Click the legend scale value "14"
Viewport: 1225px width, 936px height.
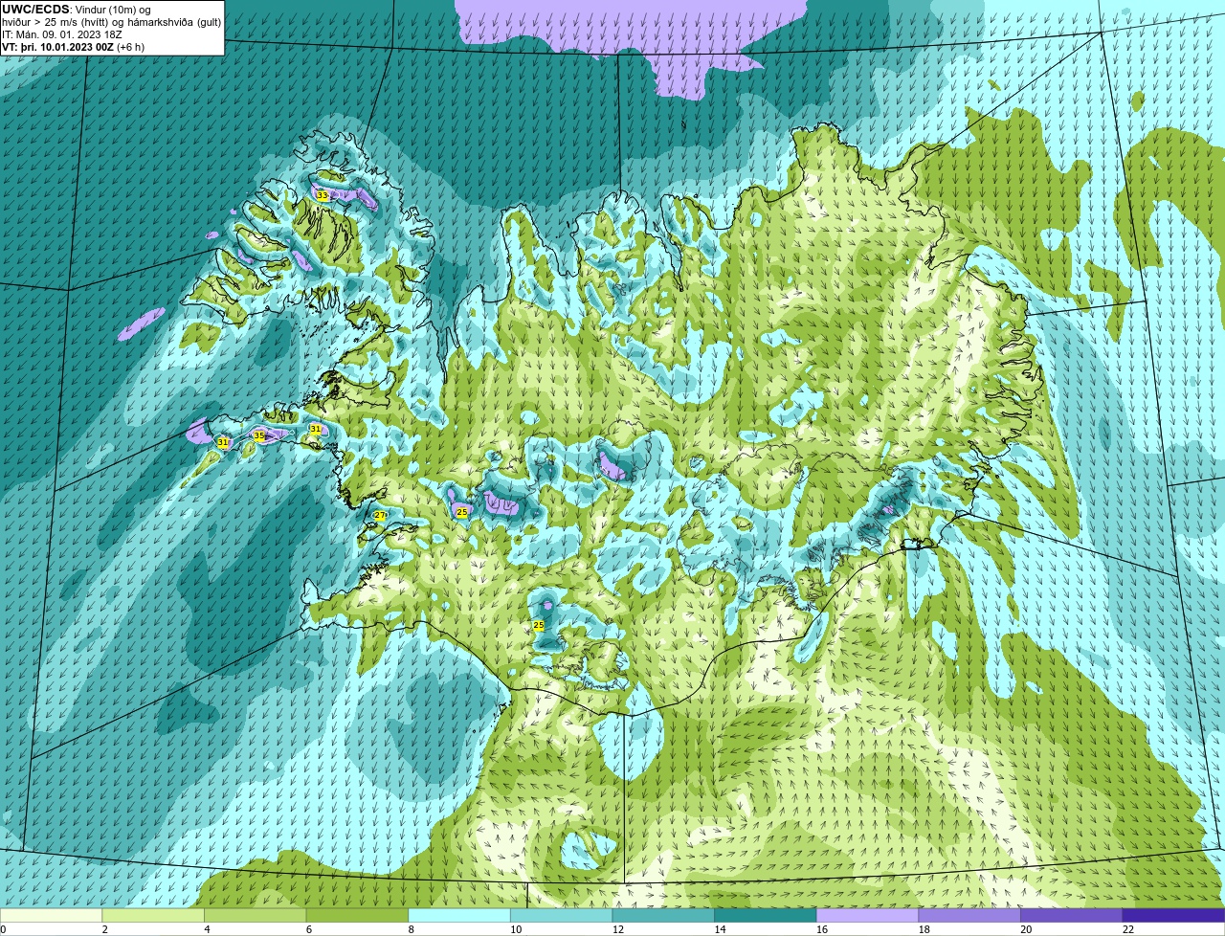(720, 929)
